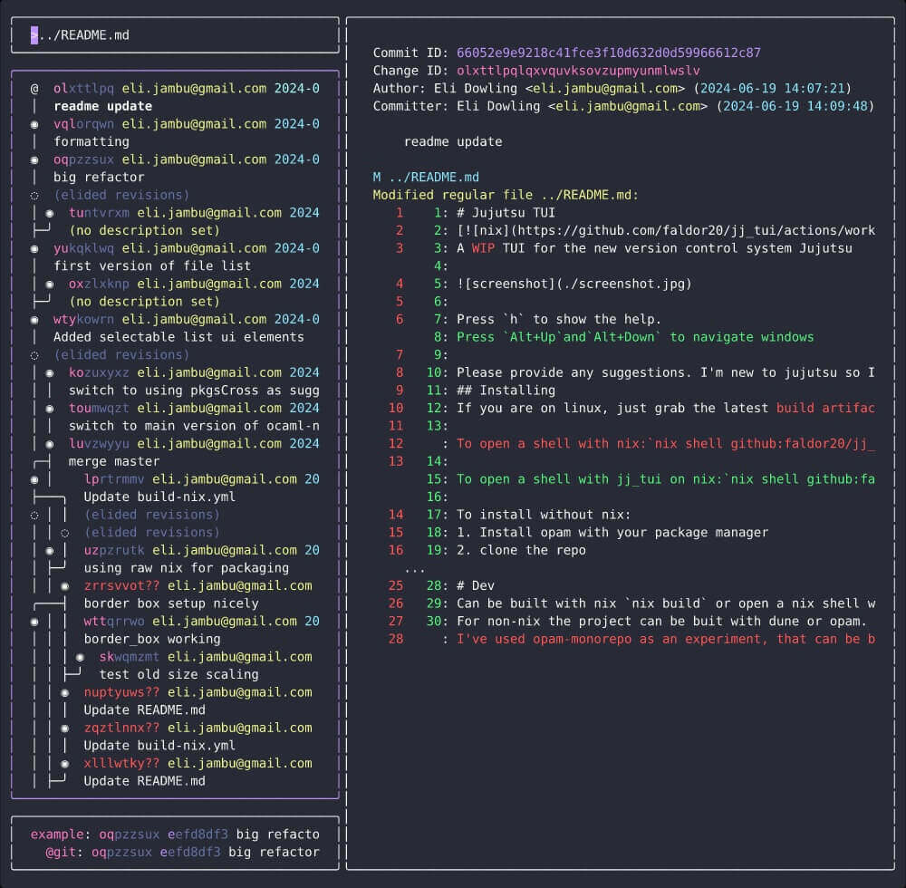Click the change ID olxttlpqlqxvquvk...

point(578,71)
